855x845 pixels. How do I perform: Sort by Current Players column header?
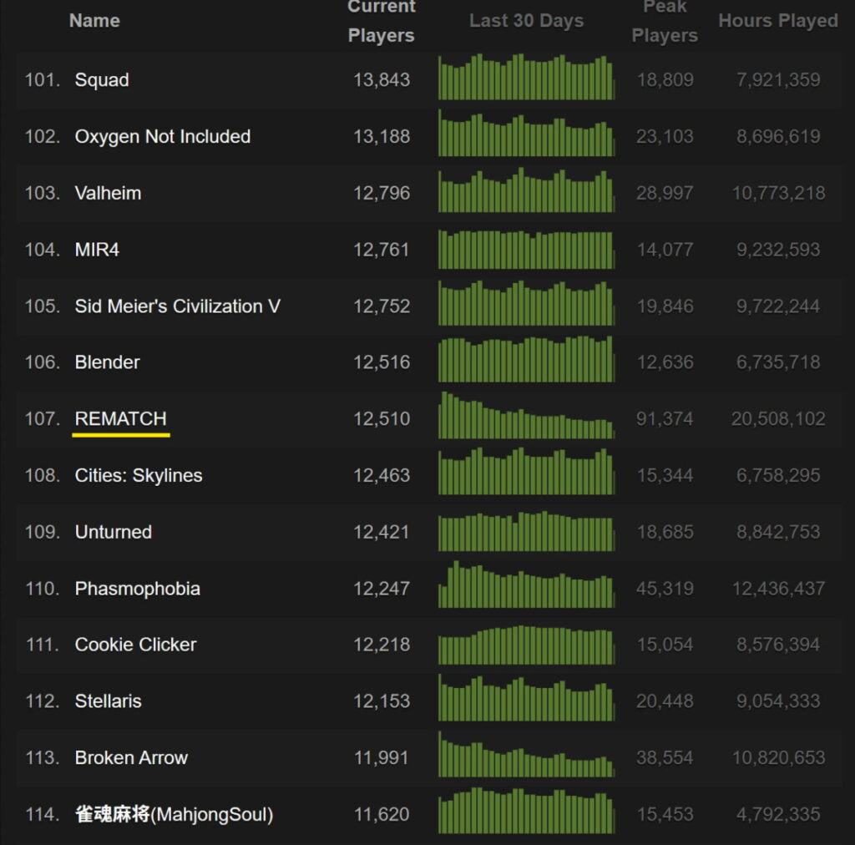[381, 21]
